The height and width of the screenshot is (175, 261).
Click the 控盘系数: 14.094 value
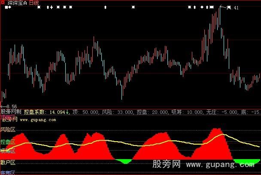click(x=45, y=112)
